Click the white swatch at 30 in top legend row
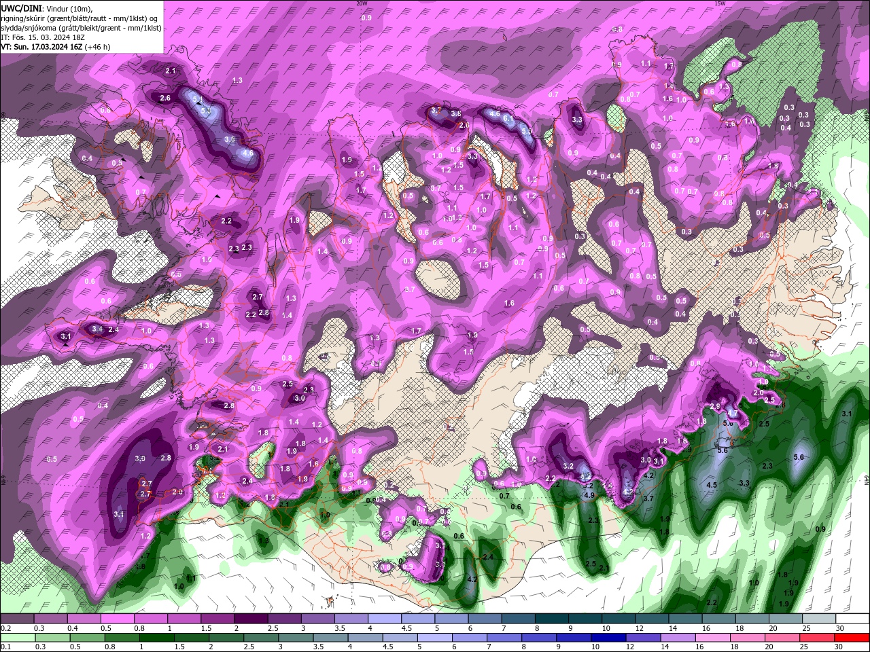This screenshot has width=870, height=652. (x=852, y=619)
